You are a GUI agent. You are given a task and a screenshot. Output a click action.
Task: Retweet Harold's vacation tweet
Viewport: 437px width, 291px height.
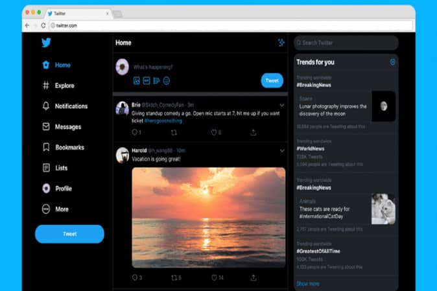174,277
